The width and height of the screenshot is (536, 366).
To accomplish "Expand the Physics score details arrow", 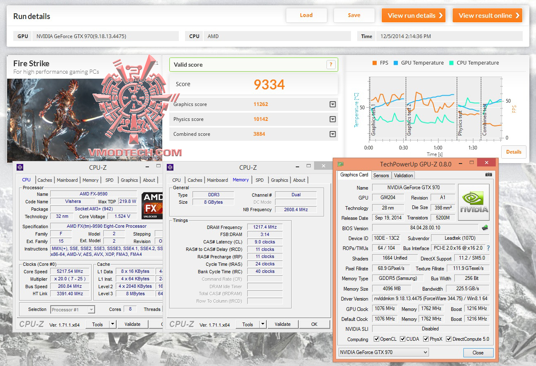I will click(x=332, y=119).
